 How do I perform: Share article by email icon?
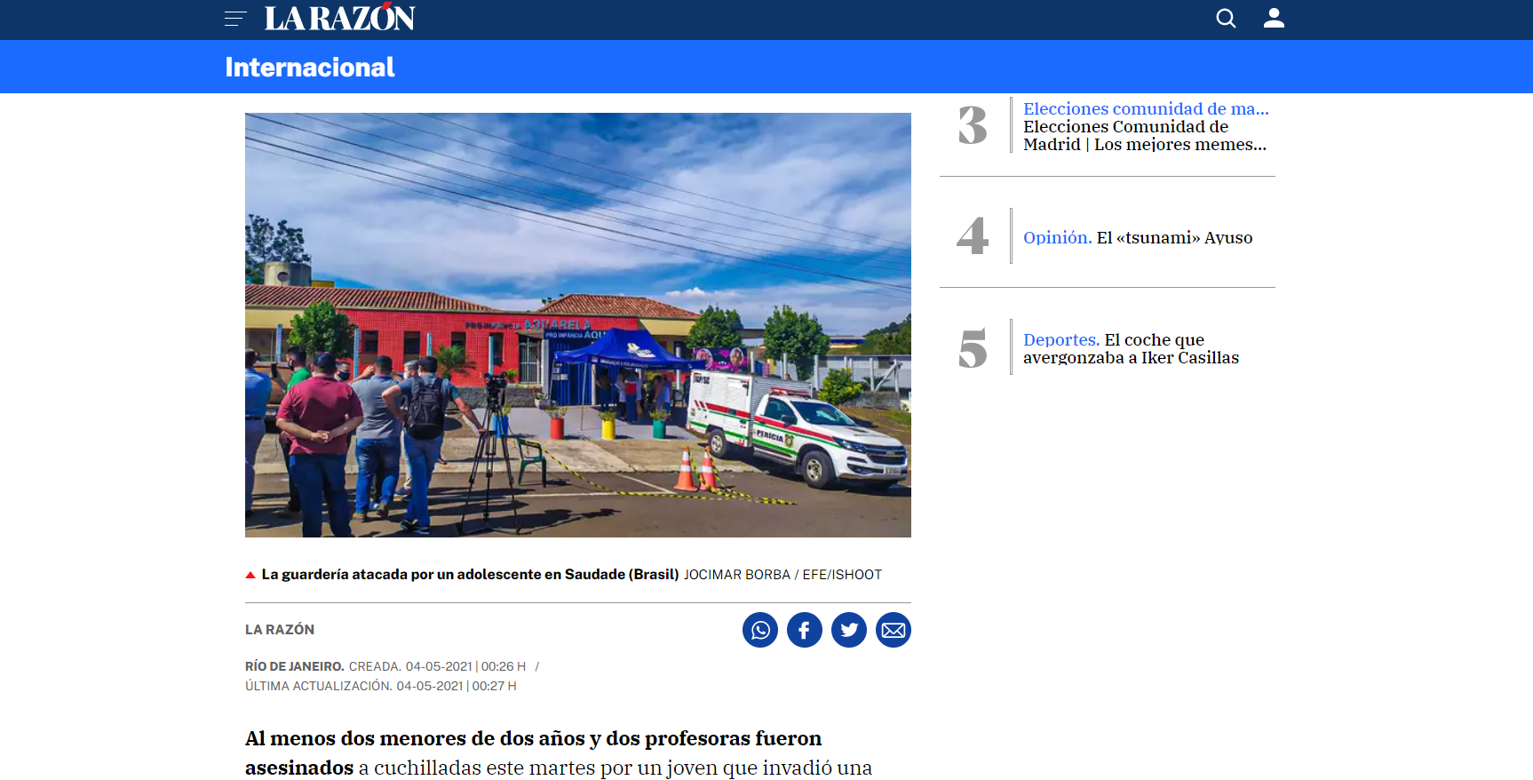tap(894, 630)
